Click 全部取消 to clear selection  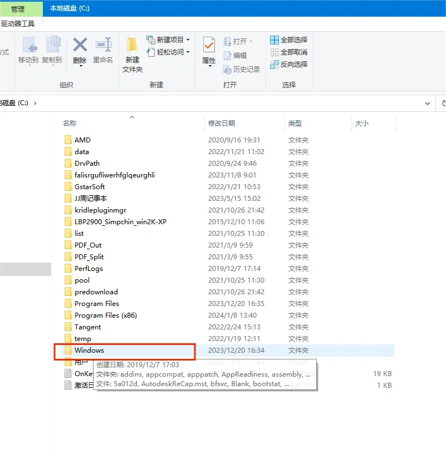click(x=288, y=52)
